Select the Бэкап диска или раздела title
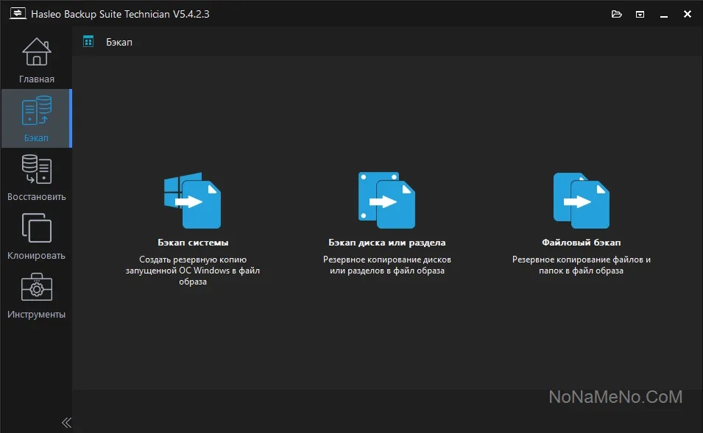This screenshot has height=433, width=703. tap(387, 243)
